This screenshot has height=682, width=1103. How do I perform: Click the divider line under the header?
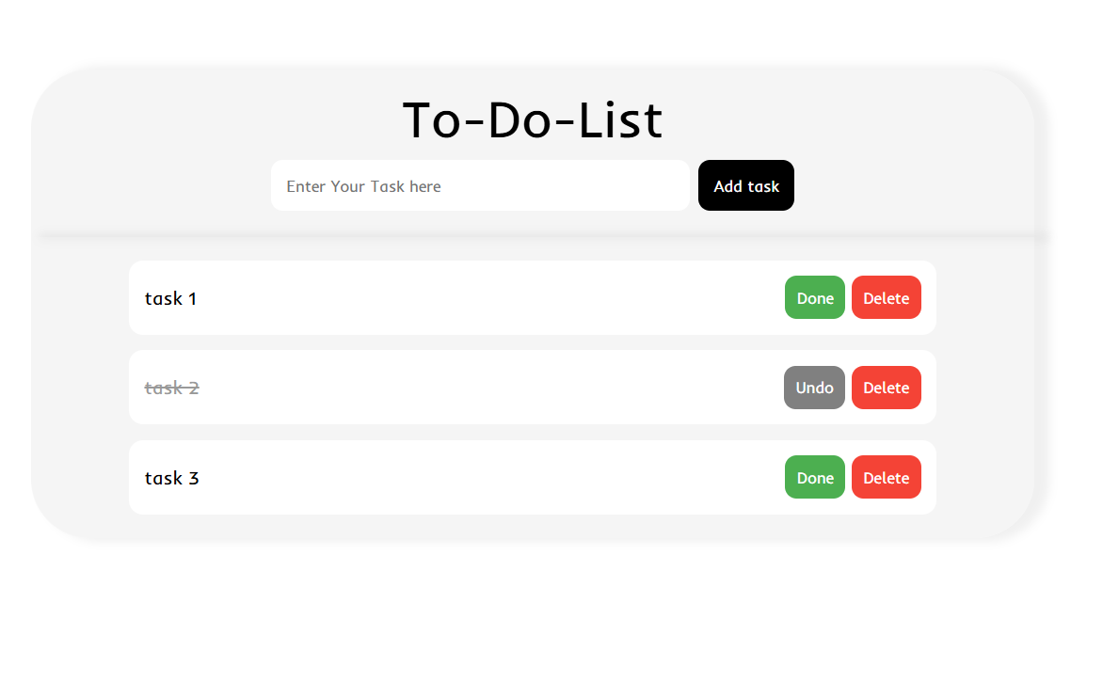pos(533,236)
